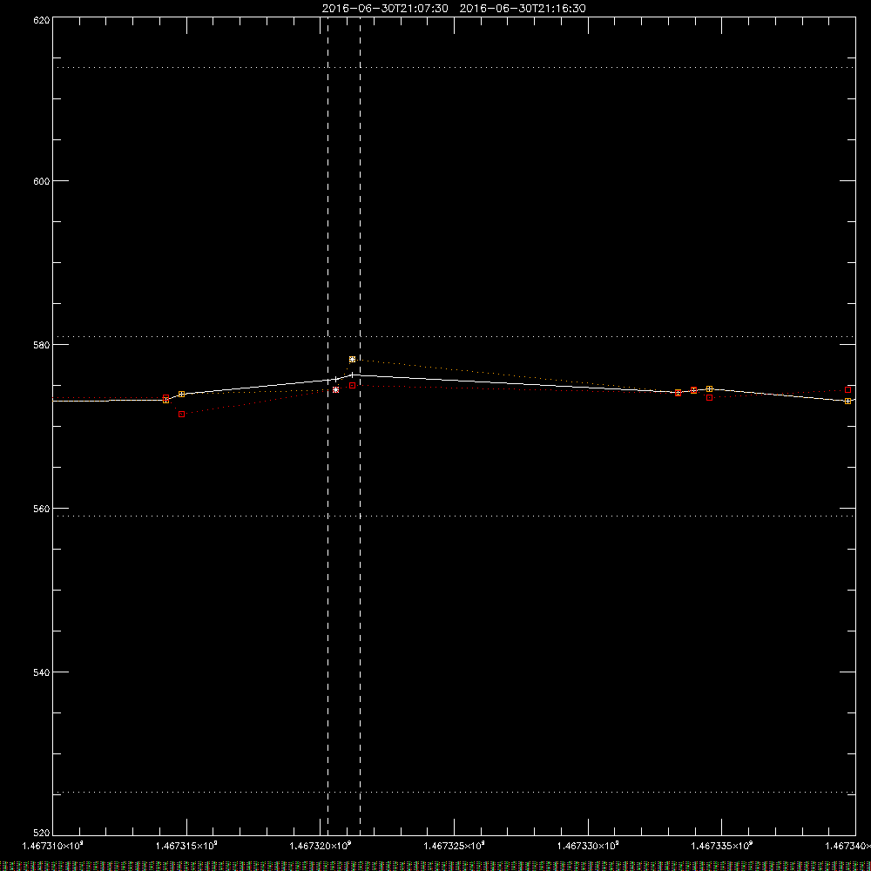Click the orange square marker at the far right end
Screen dimensions: 871x871
(x=847, y=401)
